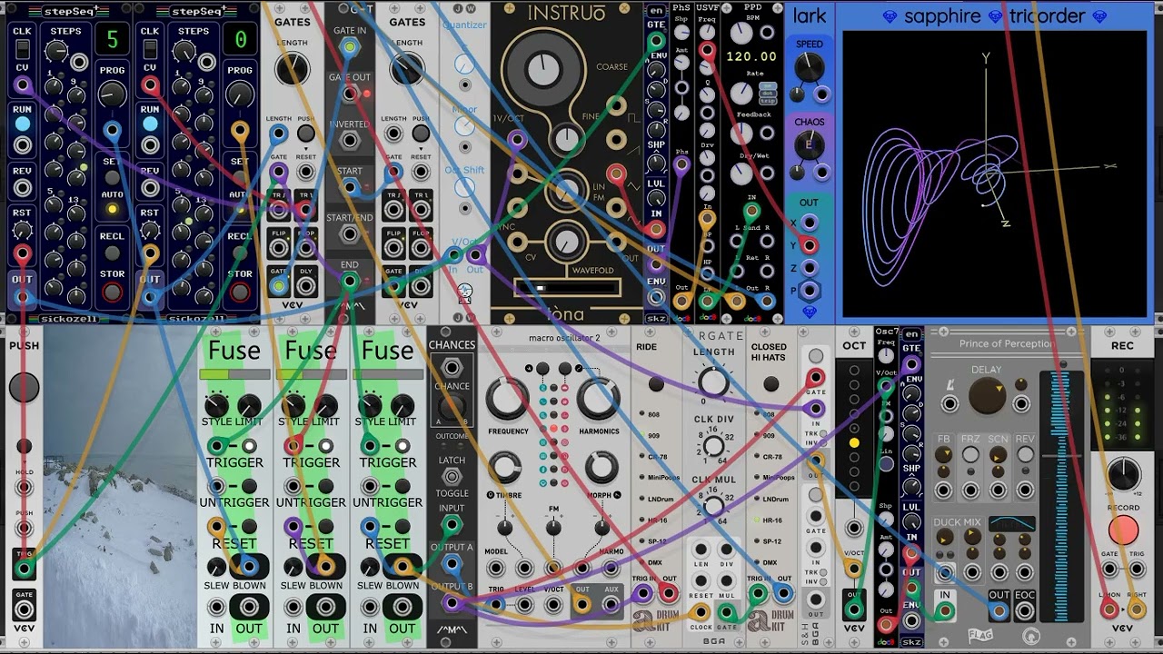Toggle AUTO light button on first stepSeq
Viewport: 1163px width, 654px height.
(x=112, y=210)
